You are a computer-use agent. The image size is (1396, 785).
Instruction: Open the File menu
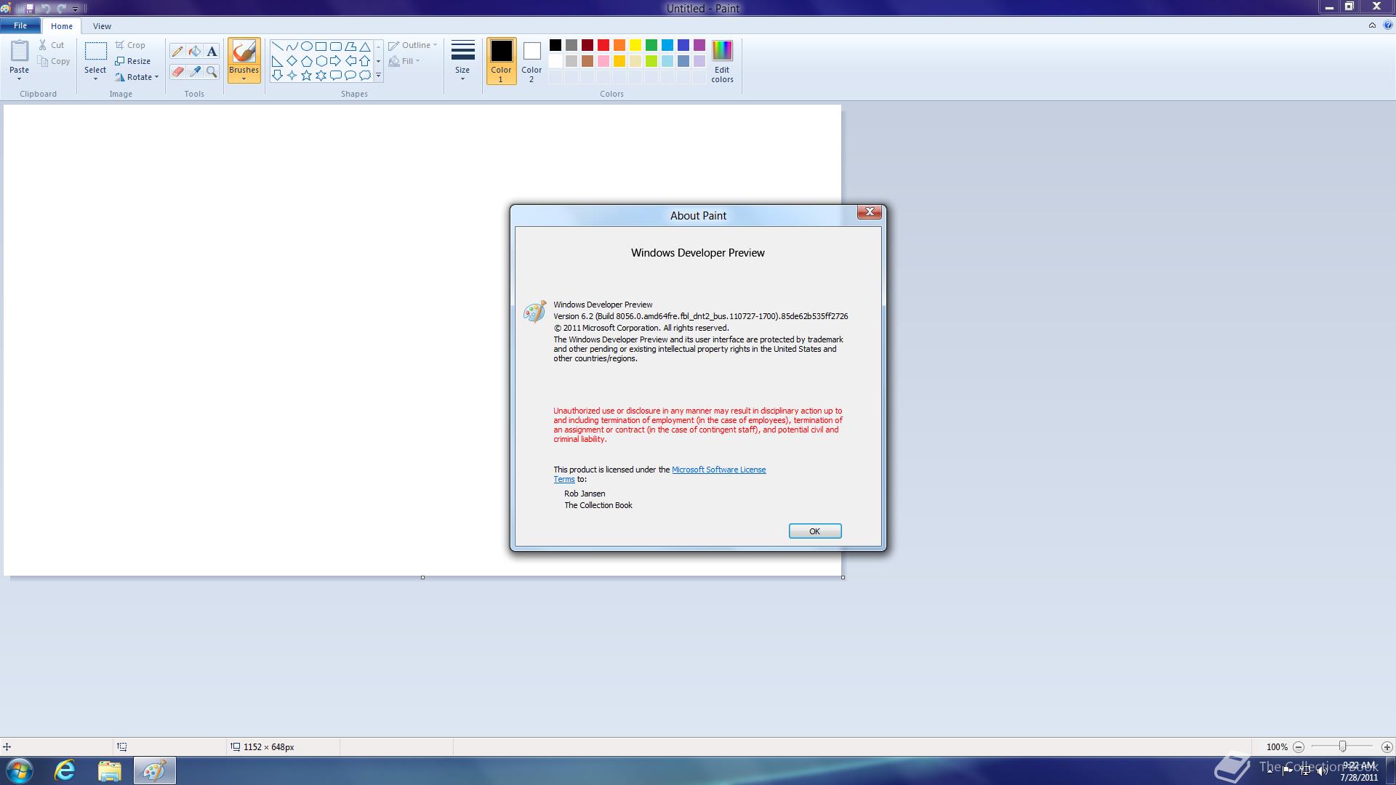pyautogui.click(x=20, y=25)
